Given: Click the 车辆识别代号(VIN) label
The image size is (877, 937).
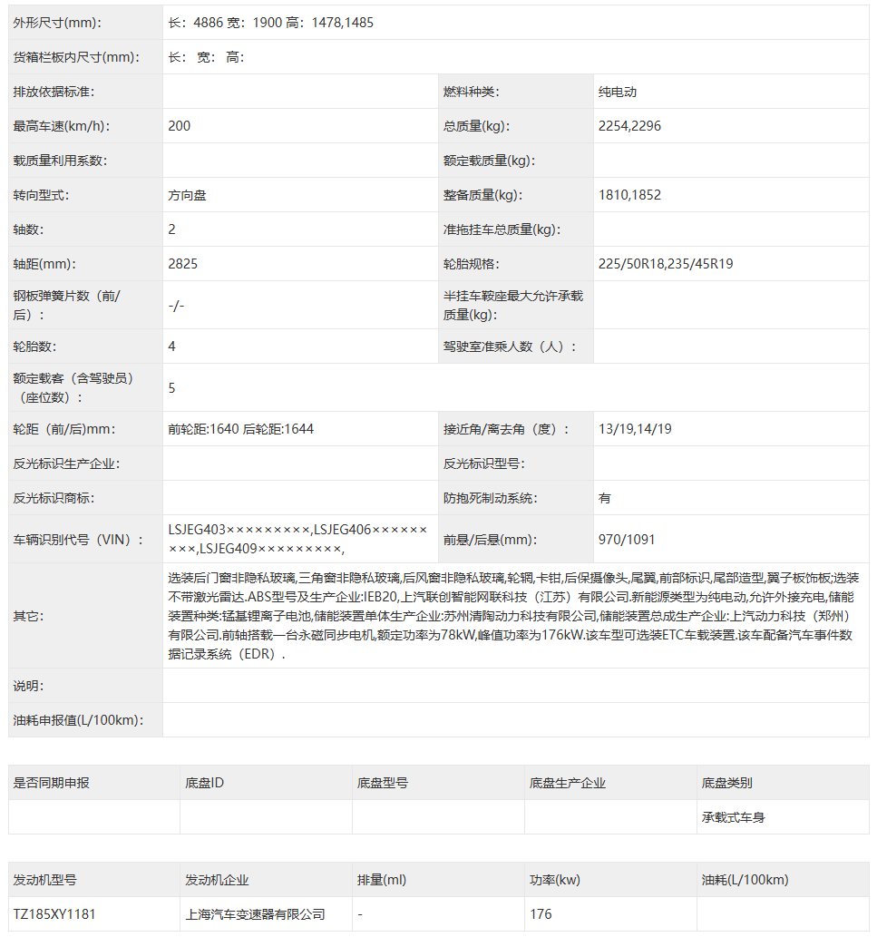Looking at the screenshot, I should 78,540.
